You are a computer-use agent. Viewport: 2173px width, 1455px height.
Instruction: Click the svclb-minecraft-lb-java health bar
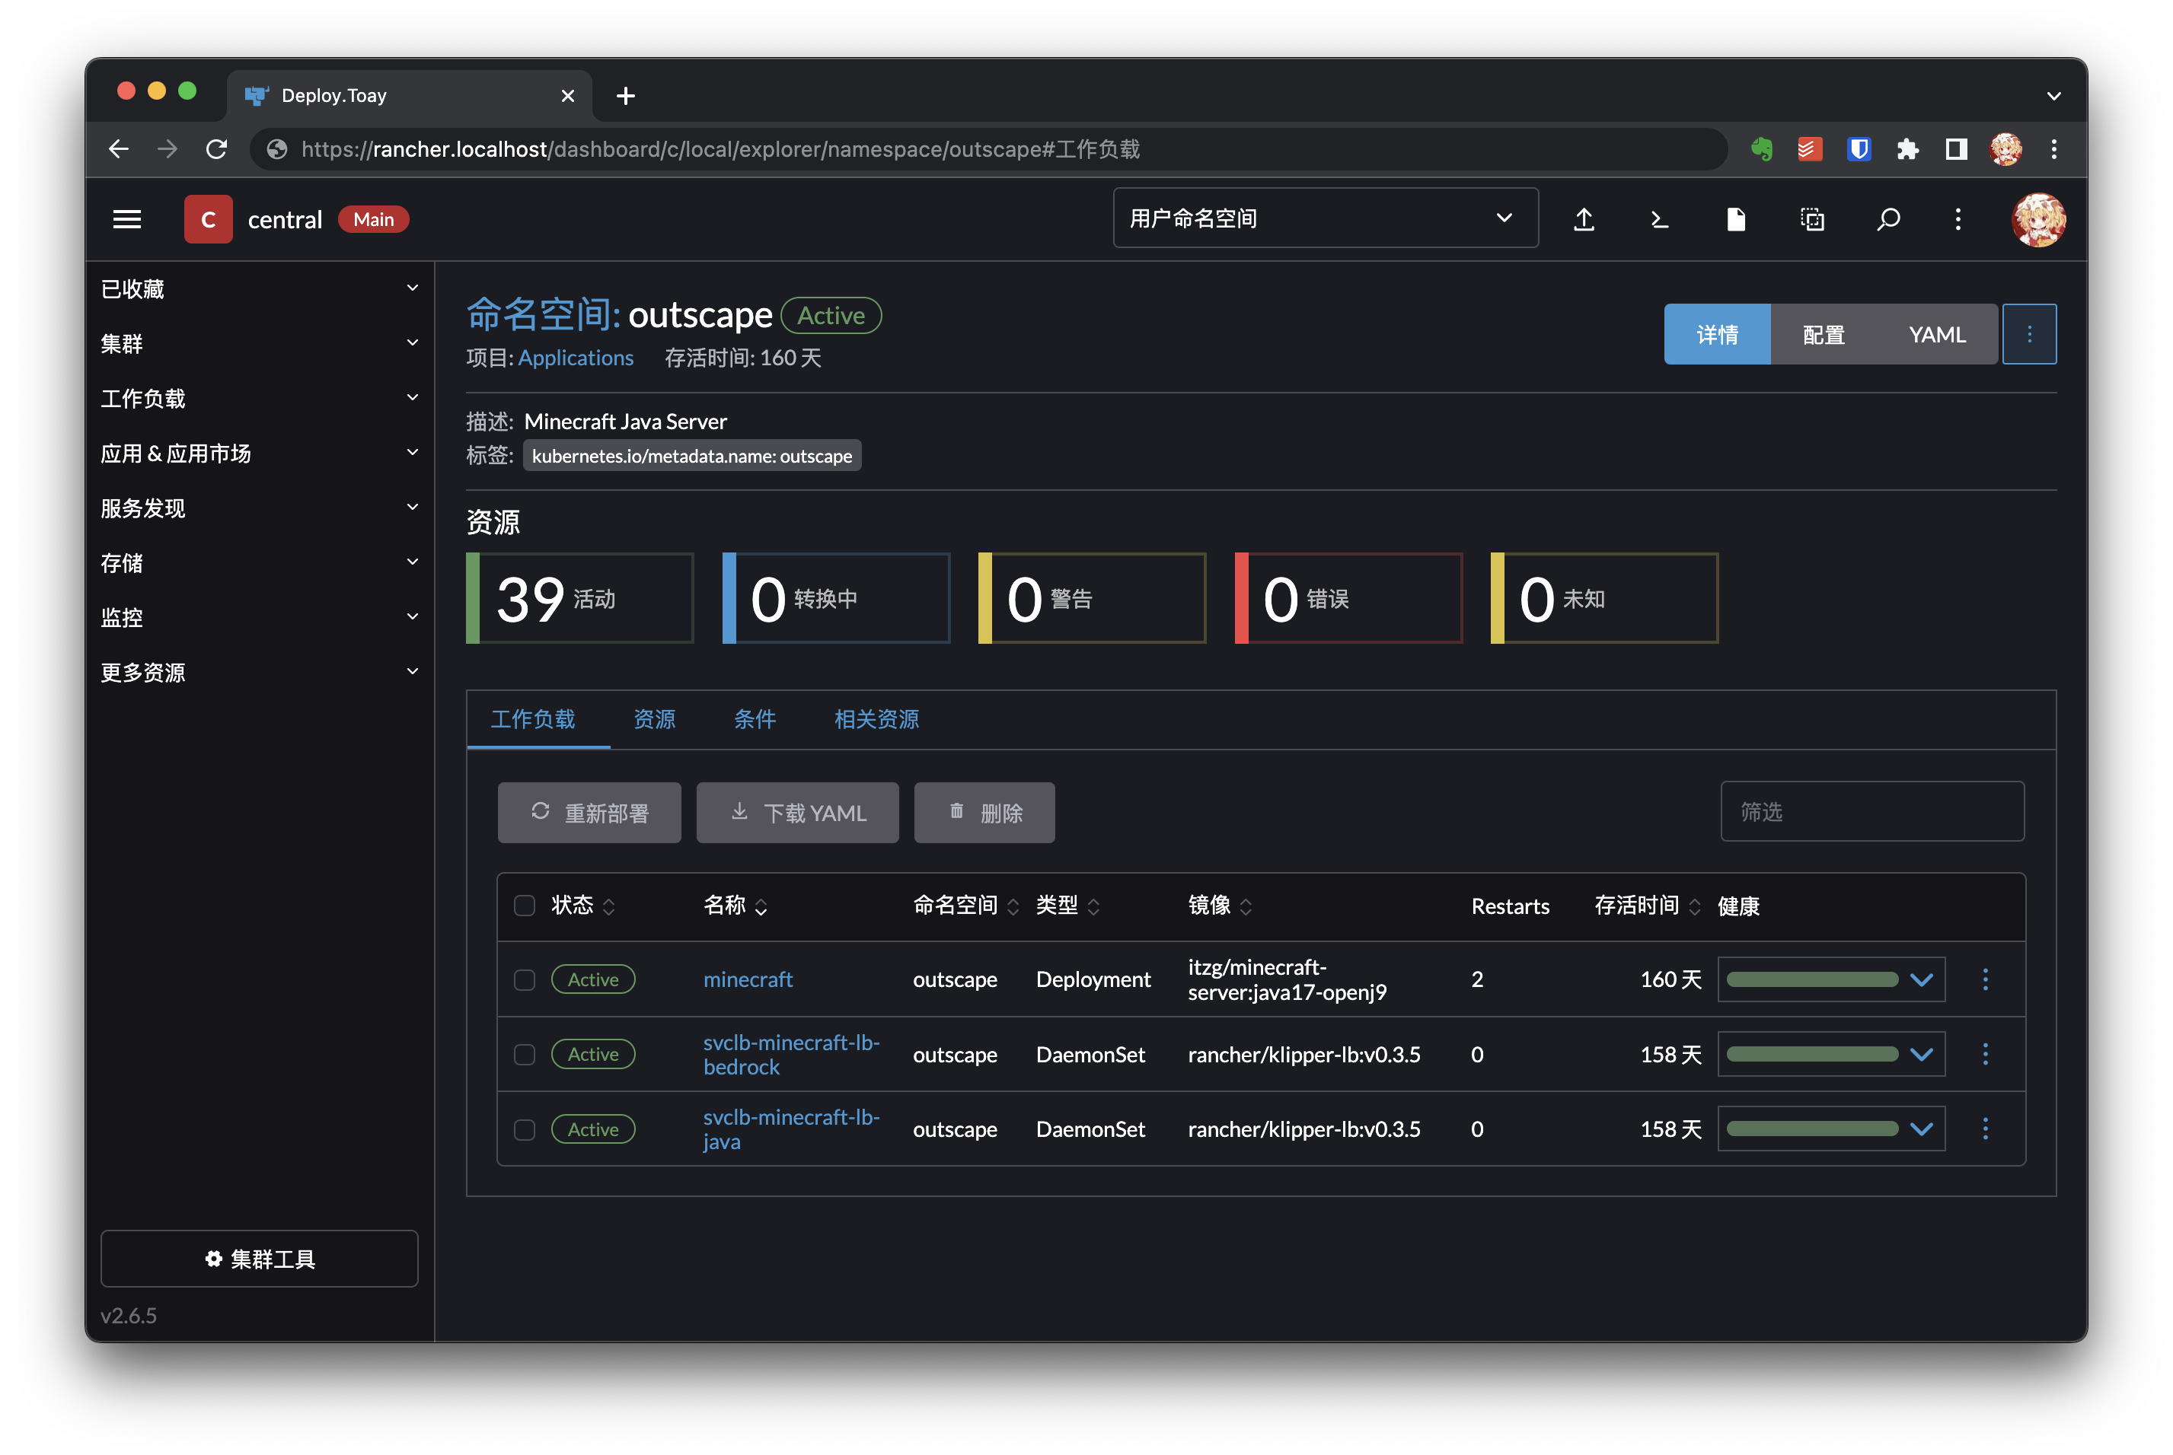pos(1811,1129)
